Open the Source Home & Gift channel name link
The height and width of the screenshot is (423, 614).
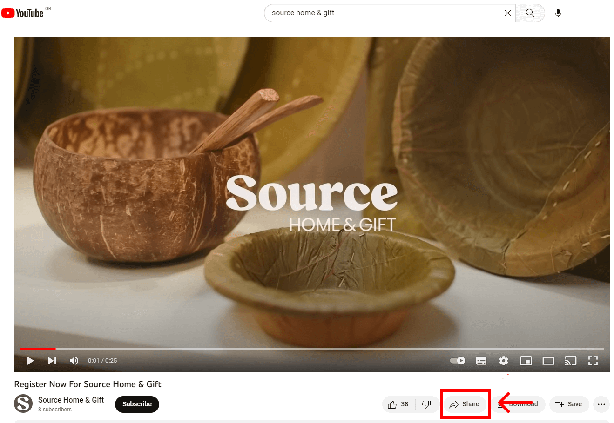71,400
